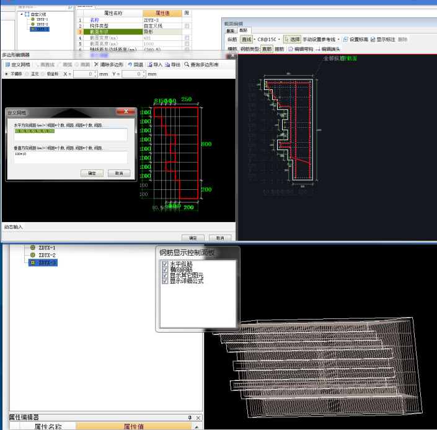Toggle the 附 checkbox for 构件类型 row
The height and width of the screenshot is (430, 437).
tap(187, 25)
